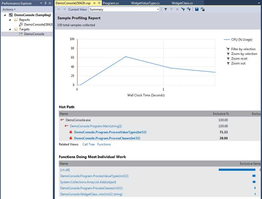Click the export report data icon
Viewport: 262px width, 199px height.
(203, 9)
